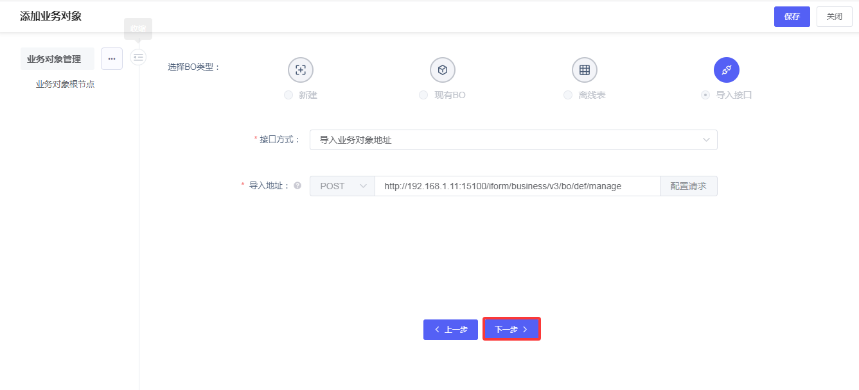Click the 关闭 button

coord(834,17)
